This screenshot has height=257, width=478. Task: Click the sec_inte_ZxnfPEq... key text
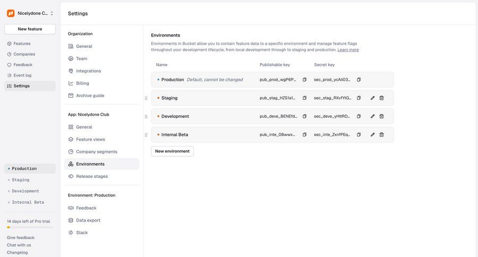click(x=332, y=134)
